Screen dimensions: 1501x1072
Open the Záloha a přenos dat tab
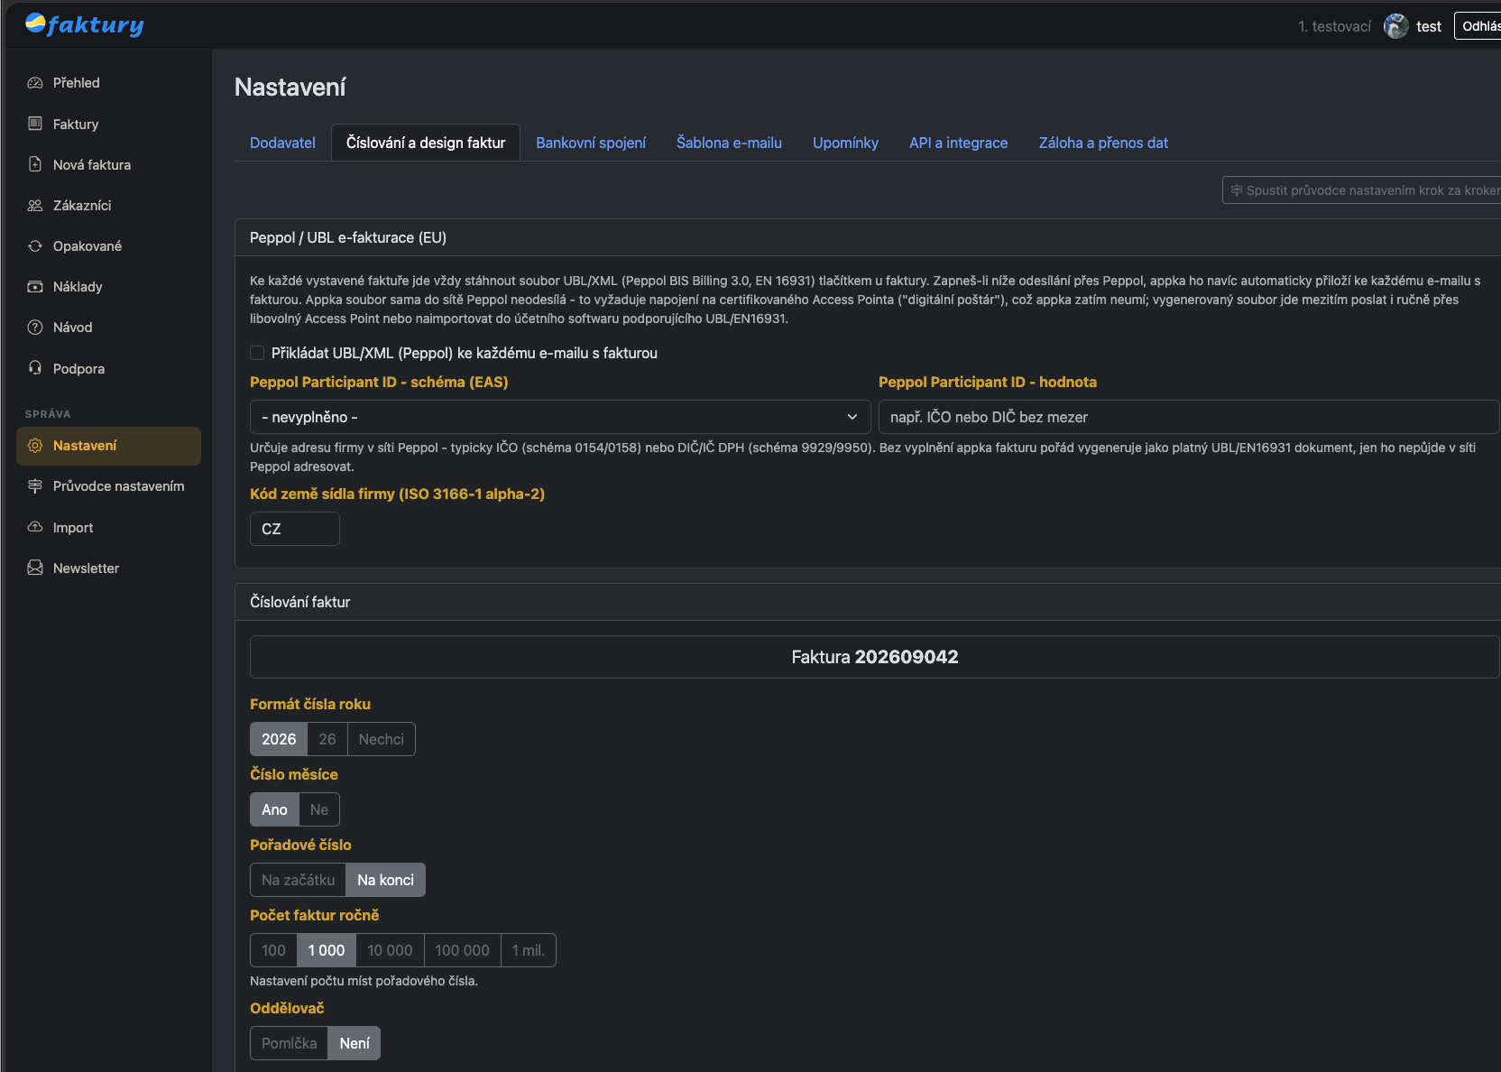tap(1103, 143)
